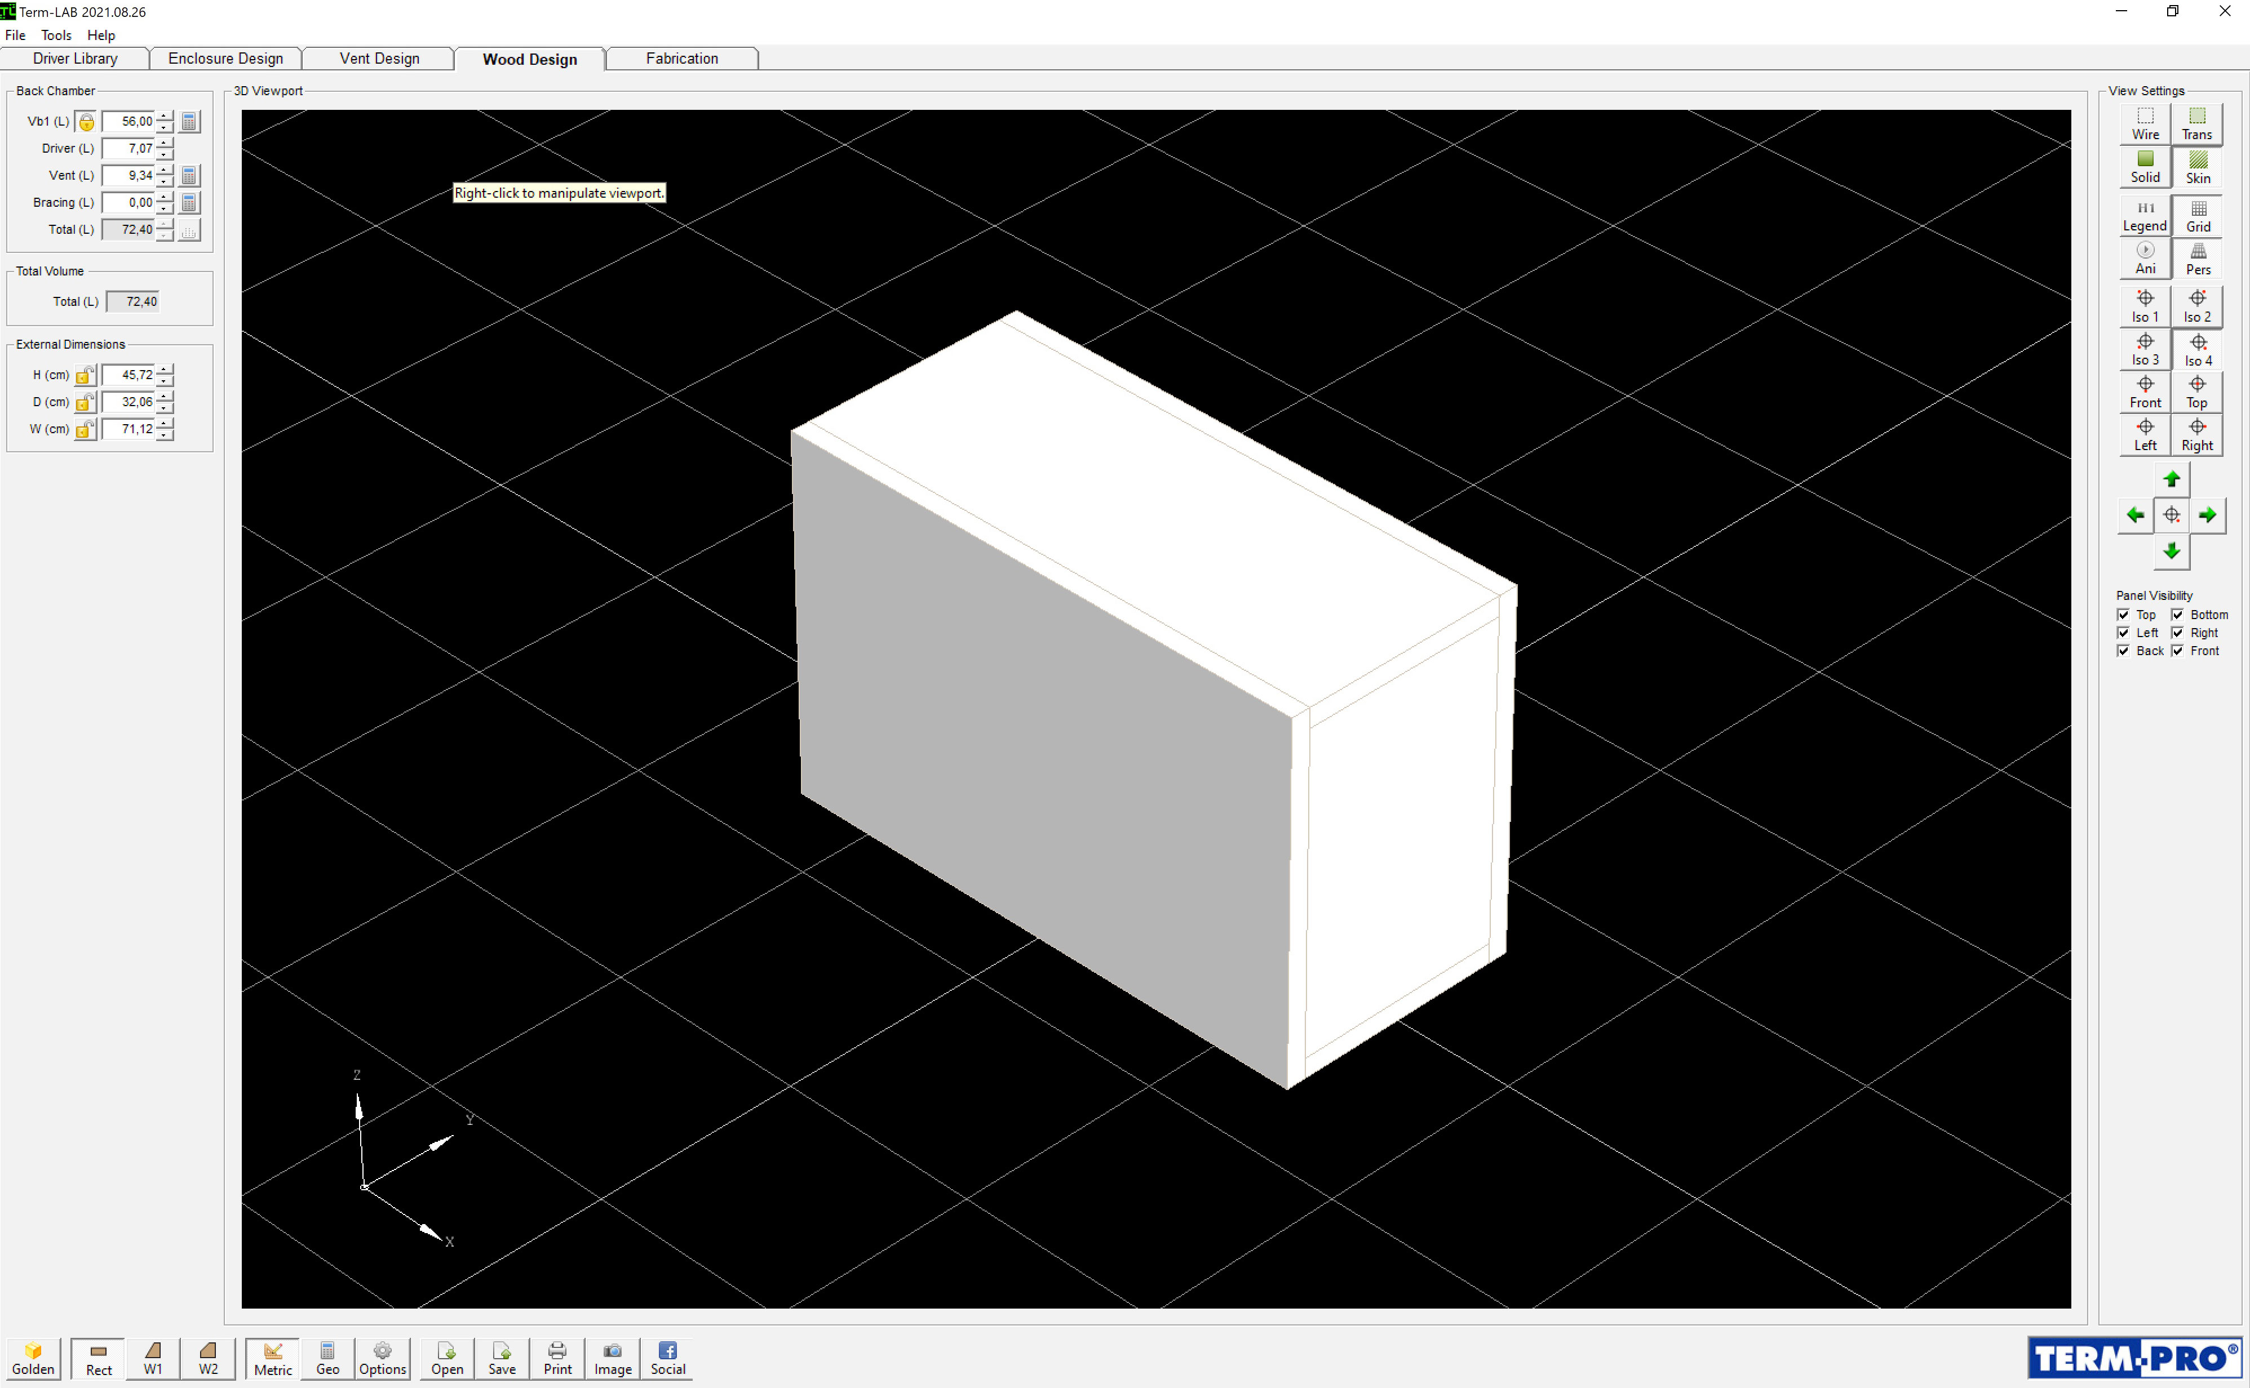Select the Skin view mode
Viewport: 2250px width, 1388px height.
(2198, 168)
